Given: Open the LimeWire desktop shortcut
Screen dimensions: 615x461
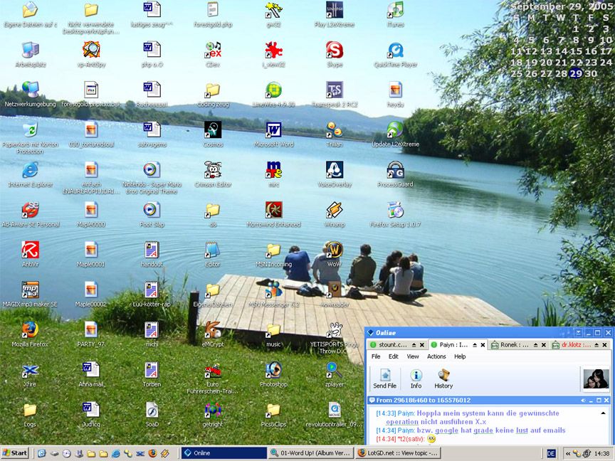Looking at the screenshot, I should [274, 90].
